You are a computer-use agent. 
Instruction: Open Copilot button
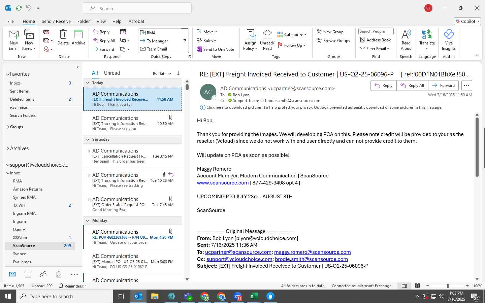(467, 21)
